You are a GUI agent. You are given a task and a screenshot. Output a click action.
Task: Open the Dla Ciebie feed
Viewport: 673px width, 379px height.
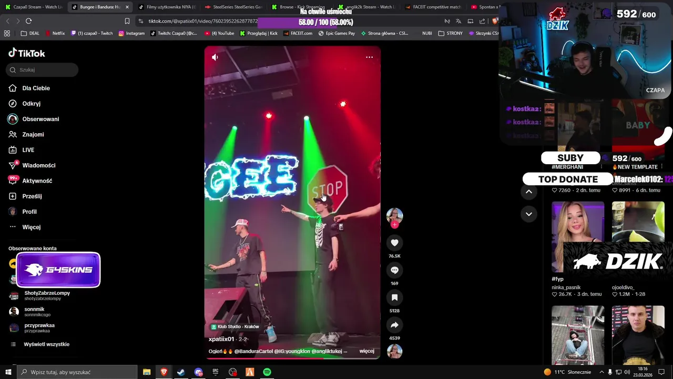(36, 88)
